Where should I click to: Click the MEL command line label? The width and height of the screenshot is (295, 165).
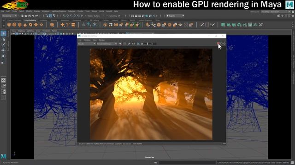tap(155, 163)
